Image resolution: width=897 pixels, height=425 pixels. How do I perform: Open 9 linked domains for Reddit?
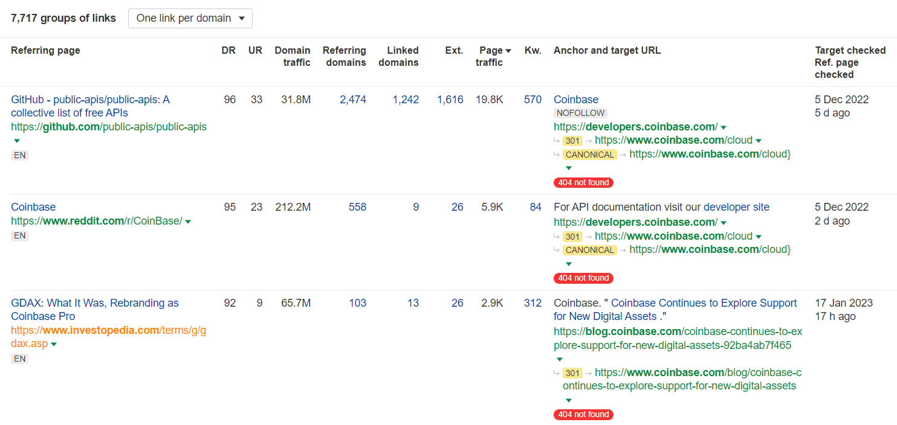point(416,207)
